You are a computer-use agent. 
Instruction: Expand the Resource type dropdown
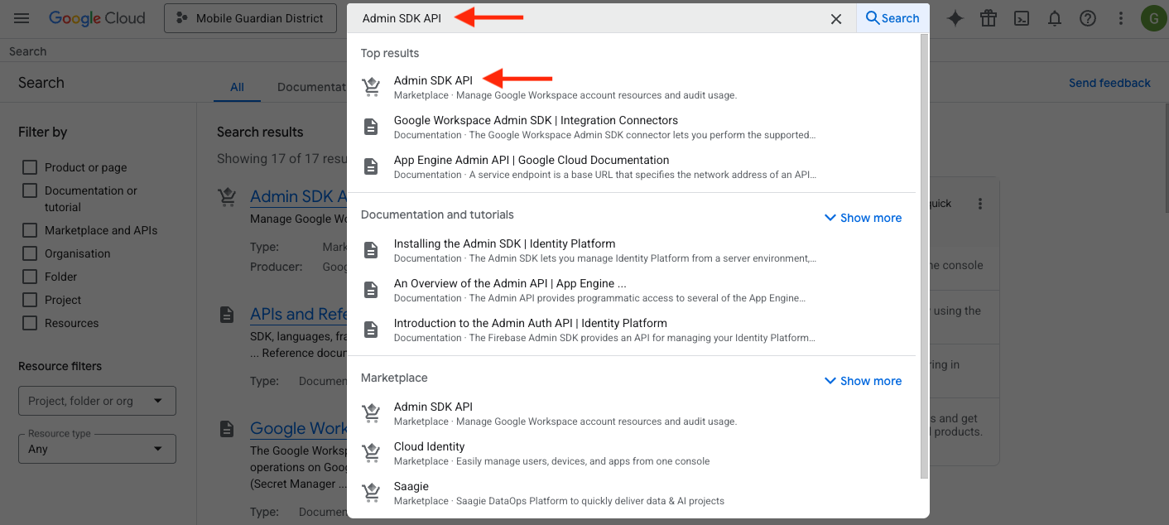pyautogui.click(x=97, y=449)
